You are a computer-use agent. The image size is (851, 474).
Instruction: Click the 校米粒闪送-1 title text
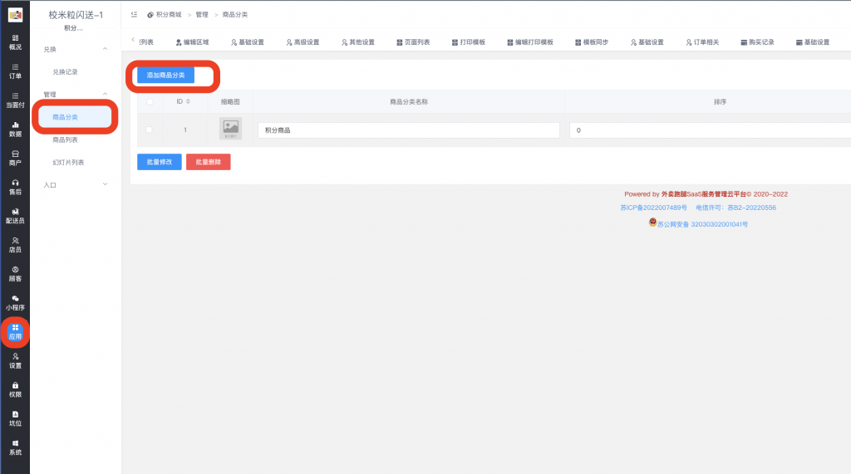click(76, 15)
